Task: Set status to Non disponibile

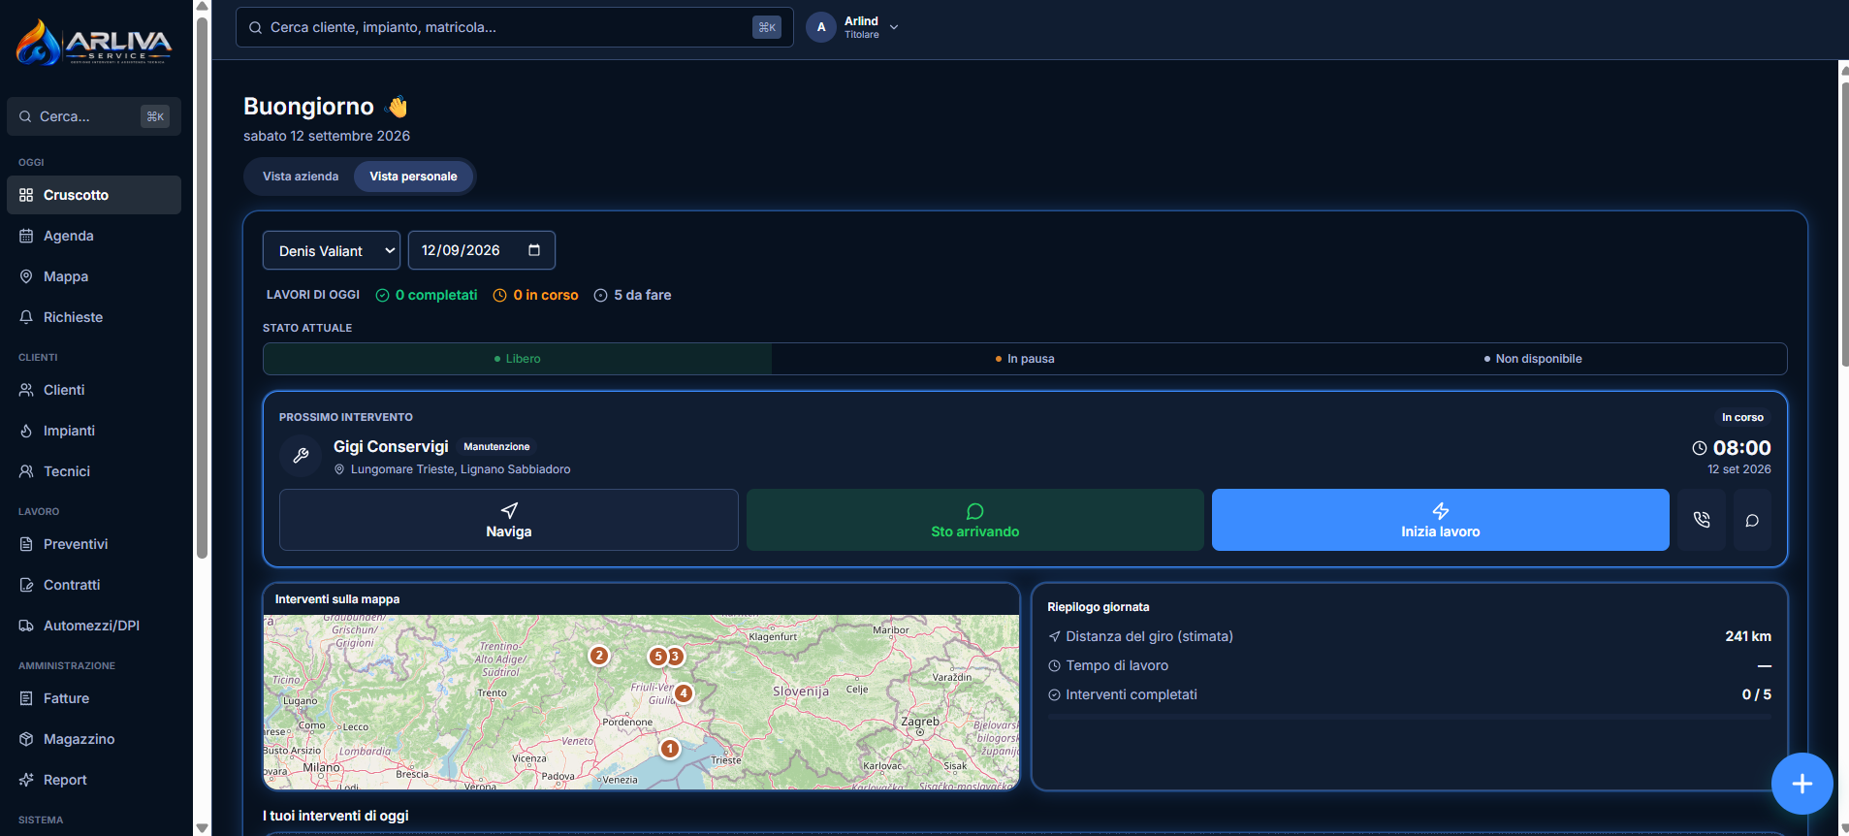Action: 1533,359
